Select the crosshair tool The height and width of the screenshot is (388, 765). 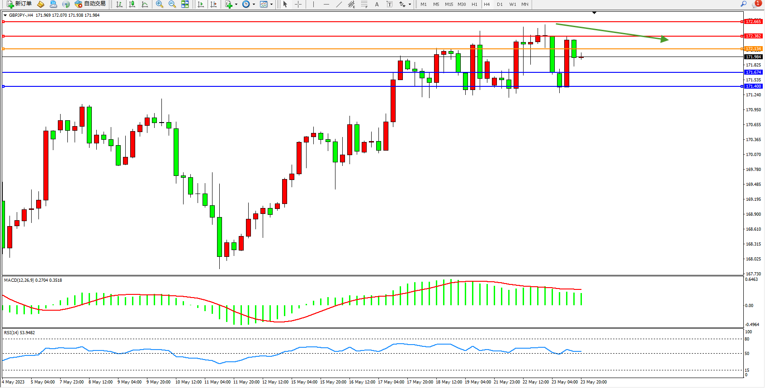tap(298, 4)
